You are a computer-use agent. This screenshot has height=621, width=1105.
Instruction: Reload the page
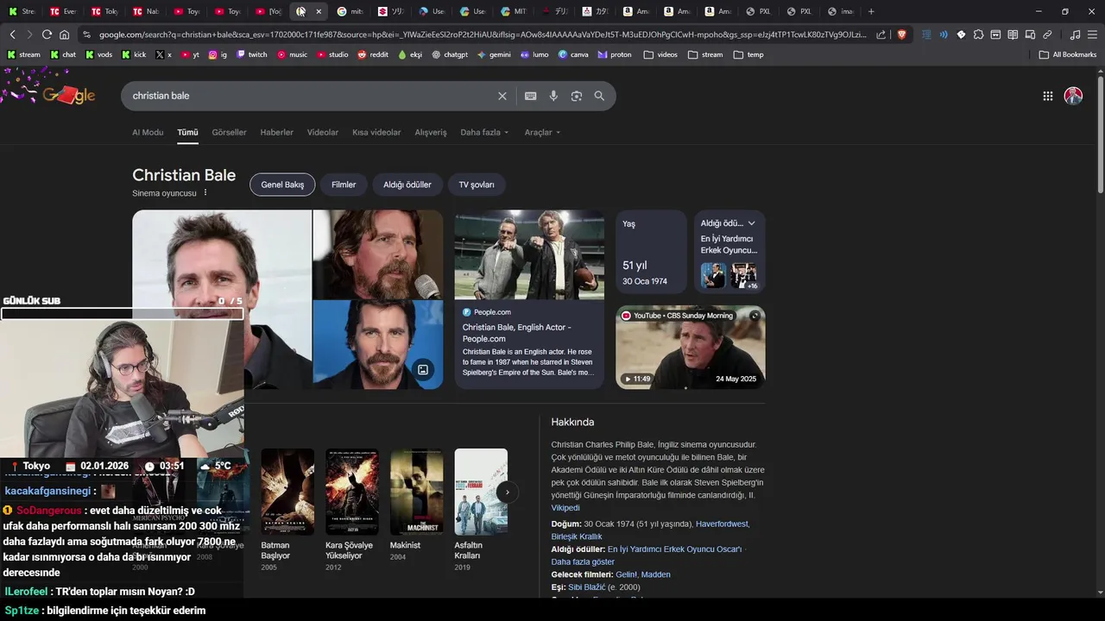pos(47,34)
